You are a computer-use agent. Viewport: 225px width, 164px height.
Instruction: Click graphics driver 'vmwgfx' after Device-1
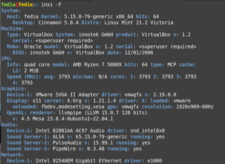click(133, 95)
